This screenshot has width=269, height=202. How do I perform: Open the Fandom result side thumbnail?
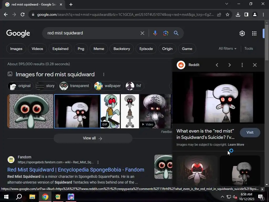(x=163, y=167)
